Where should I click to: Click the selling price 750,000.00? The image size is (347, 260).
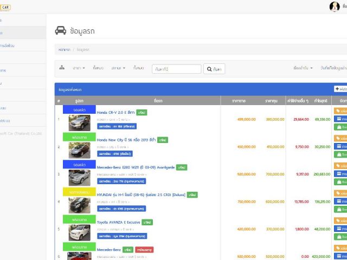pos(247,201)
